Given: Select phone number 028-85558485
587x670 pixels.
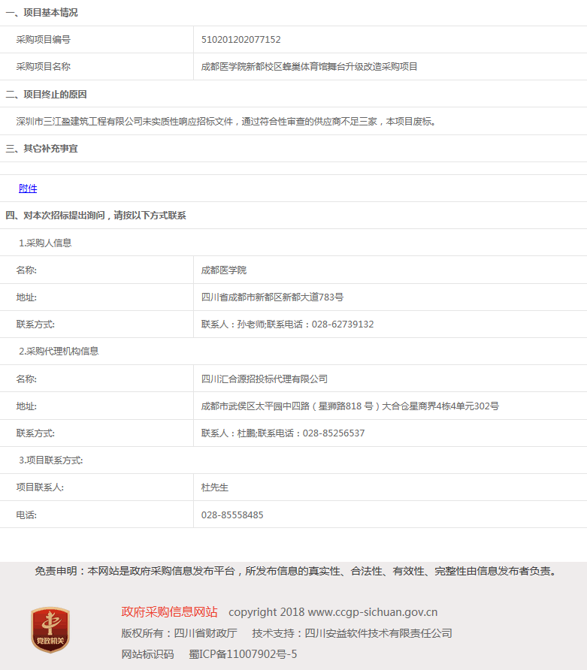Looking at the screenshot, I should pyautogui.click(x=232, y=515).
